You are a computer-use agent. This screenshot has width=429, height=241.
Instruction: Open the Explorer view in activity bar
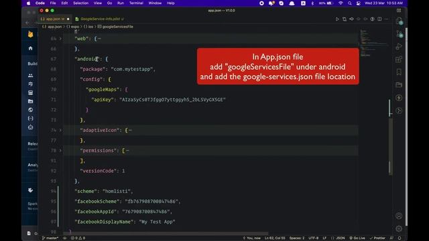[x=399, y=21]
